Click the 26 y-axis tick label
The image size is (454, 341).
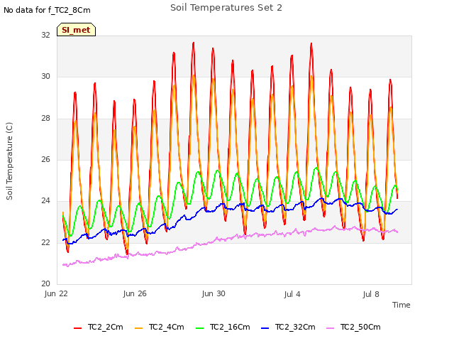pyautogui.click(x=45, y=159)
